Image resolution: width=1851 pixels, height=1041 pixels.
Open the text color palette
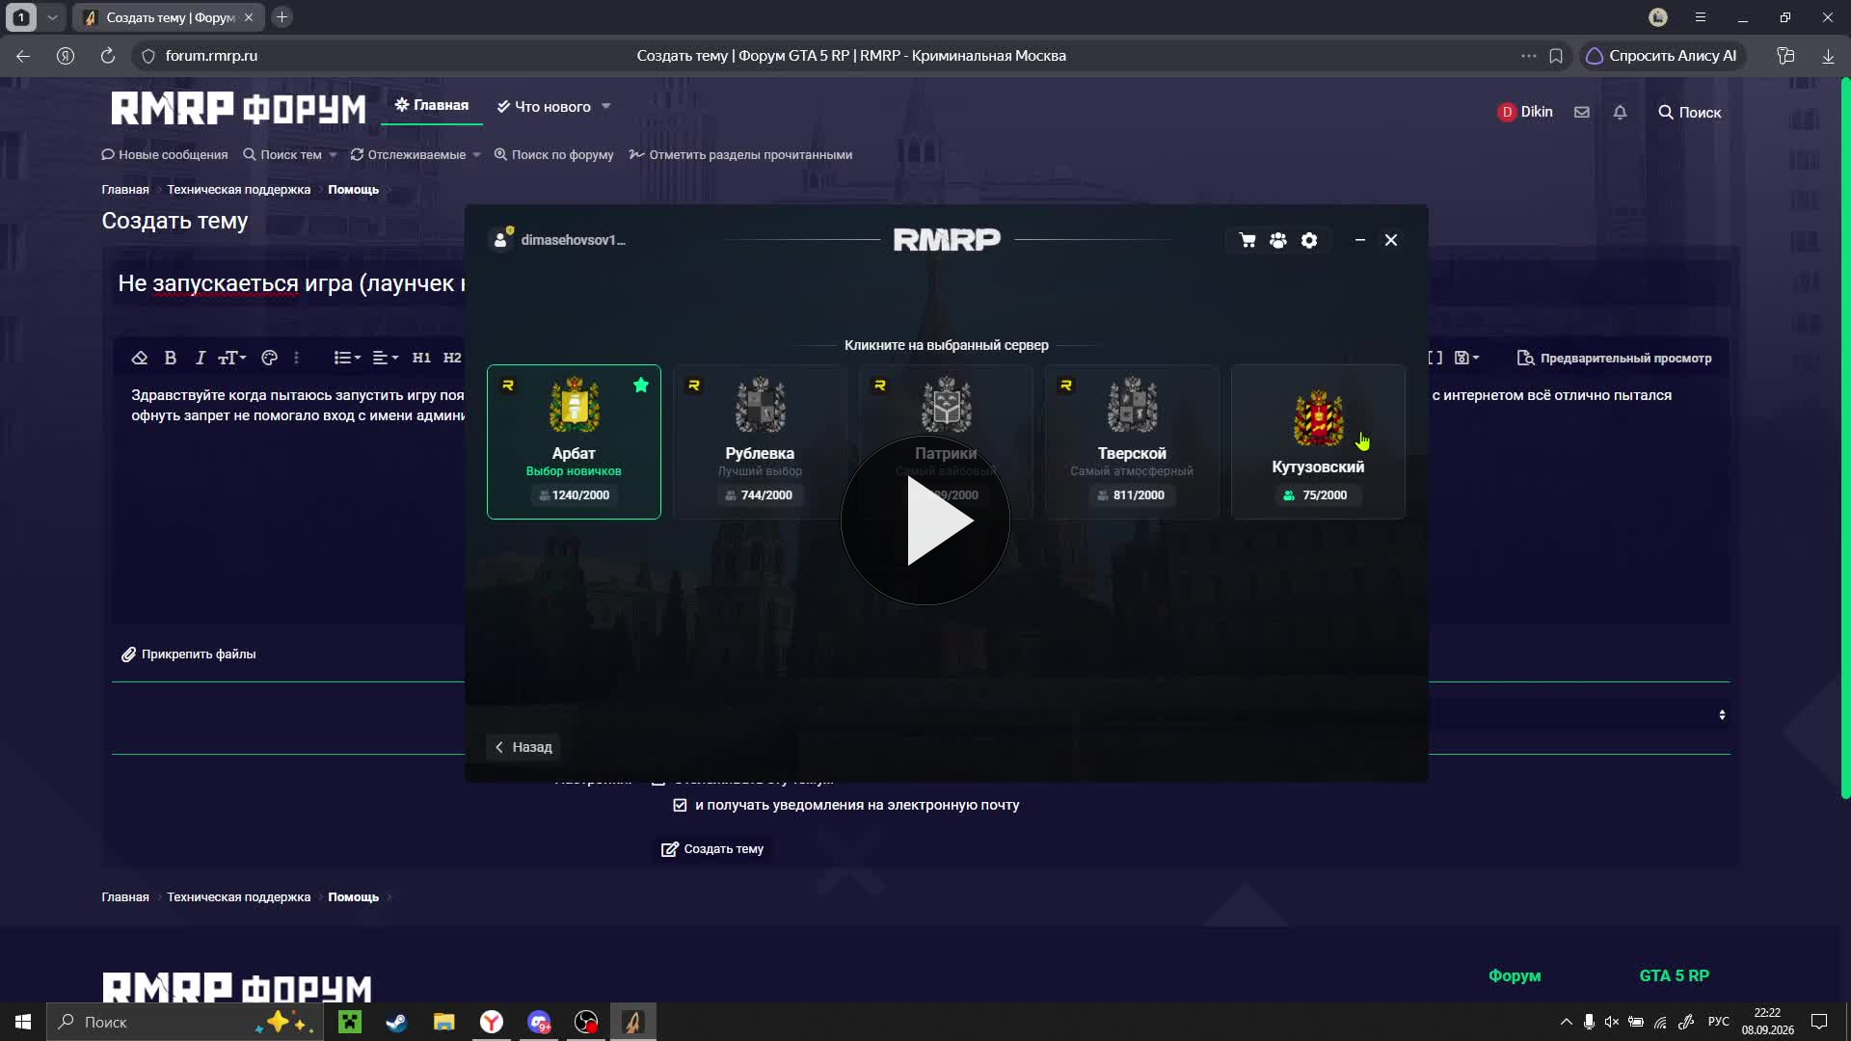[270, 358]
